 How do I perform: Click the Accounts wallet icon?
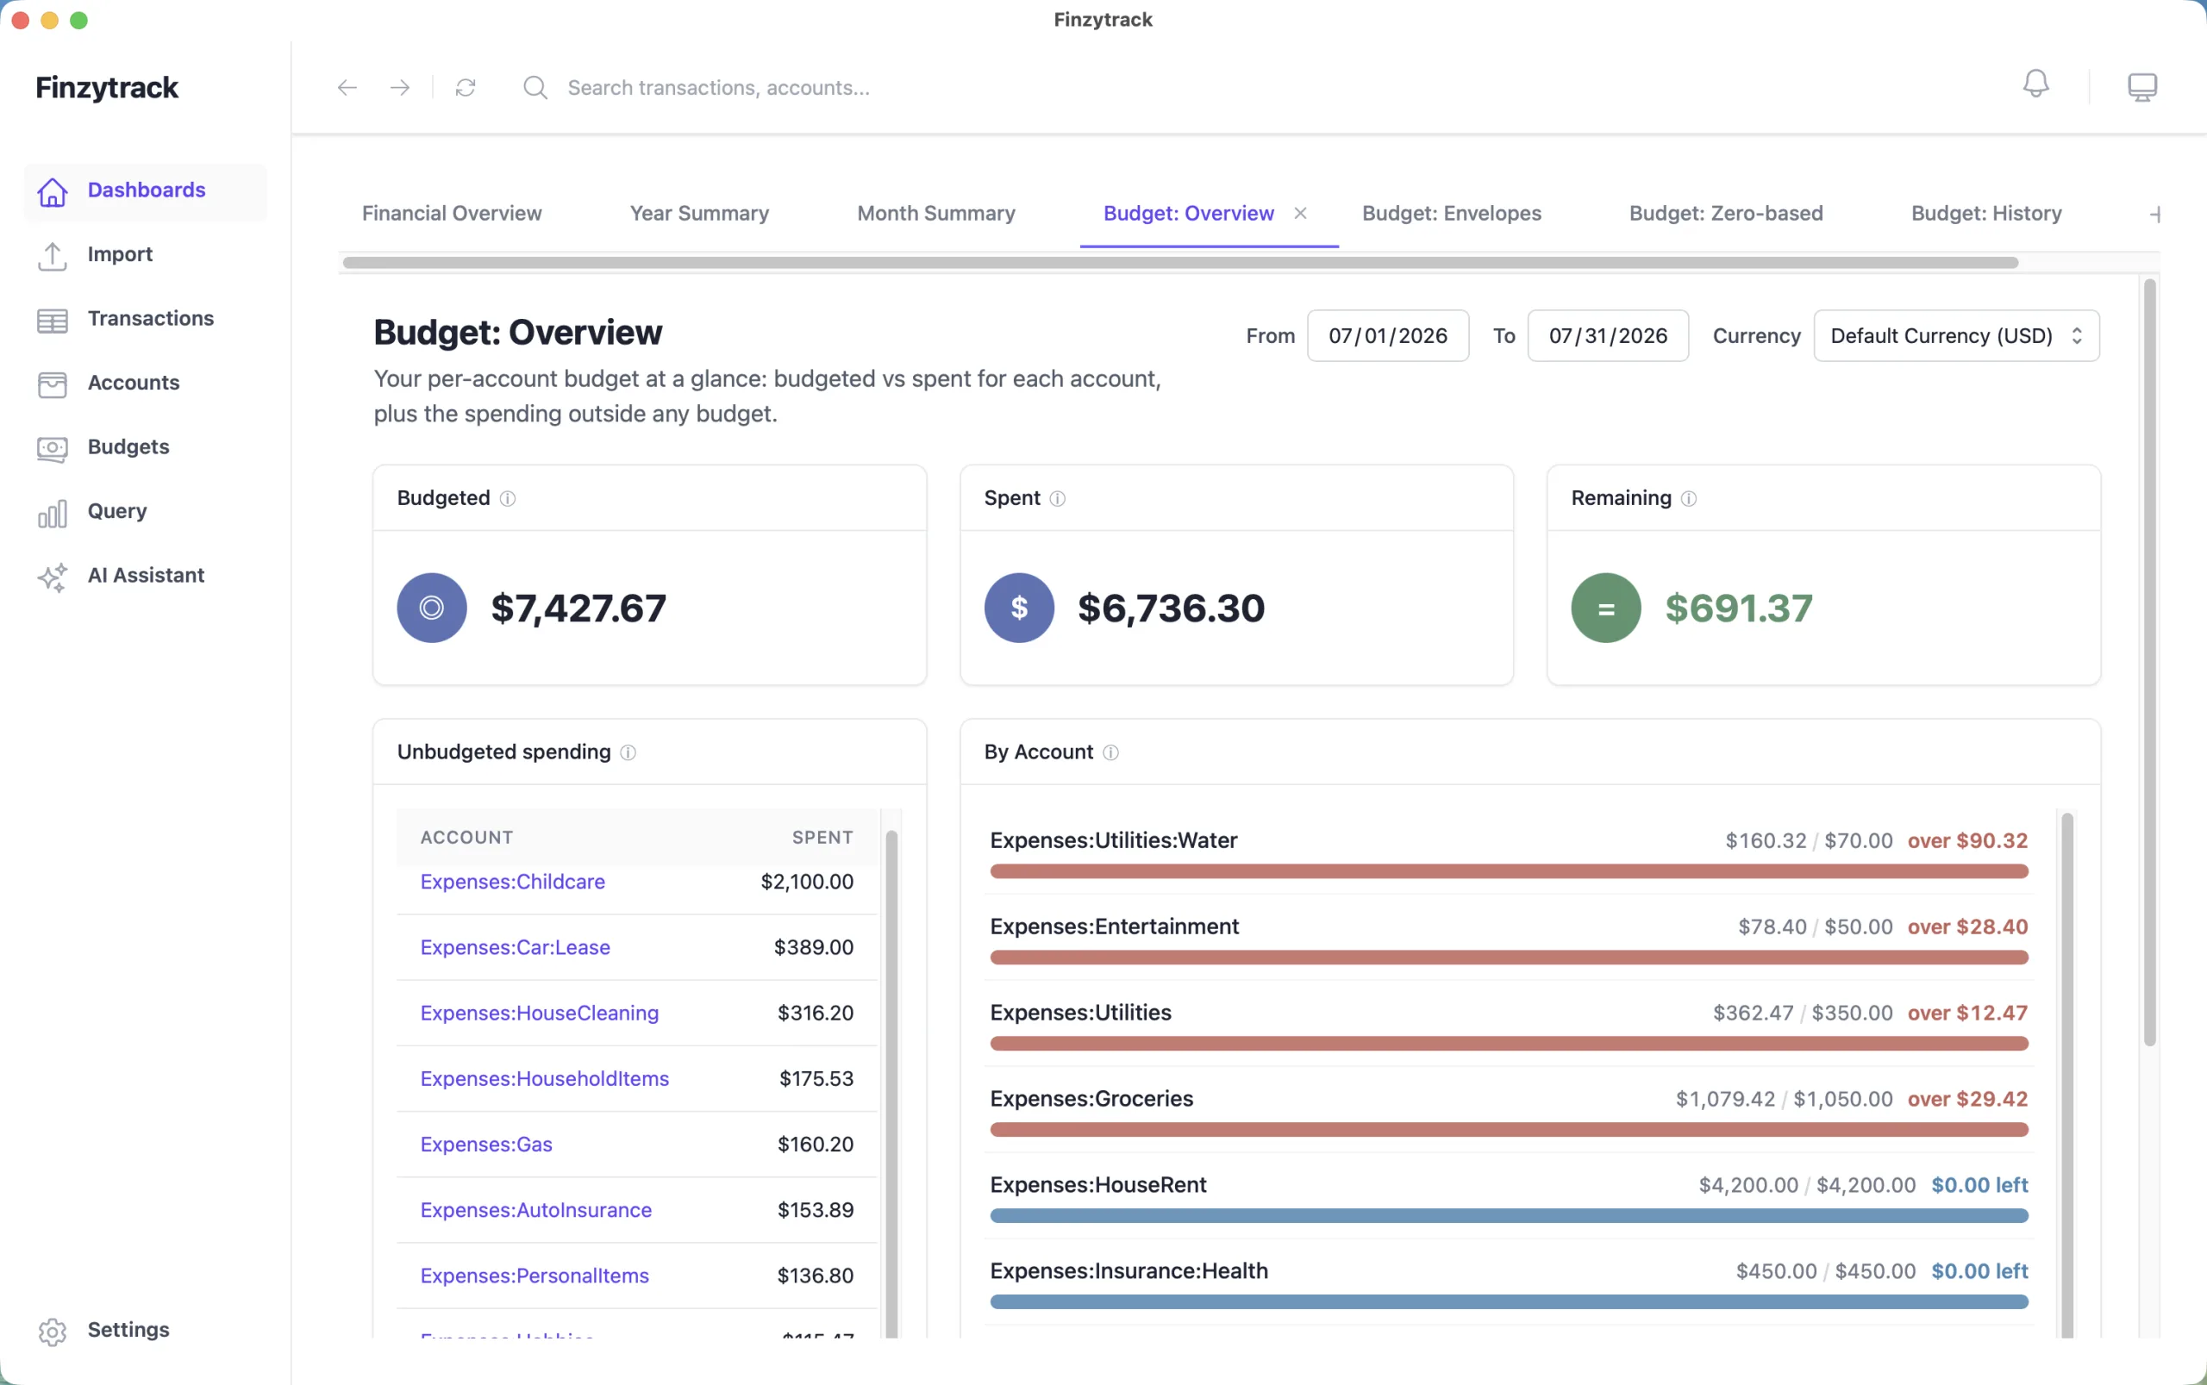tap(53, 384)
